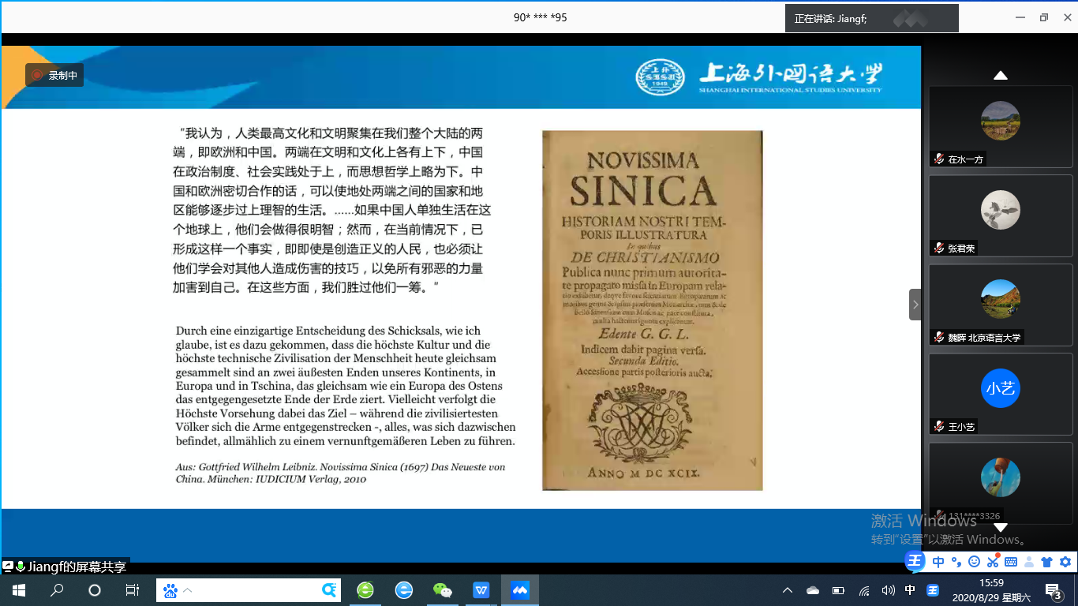Click the Tencent Meeting taskbar icon
1078x606 pixels.
(520, 590)
